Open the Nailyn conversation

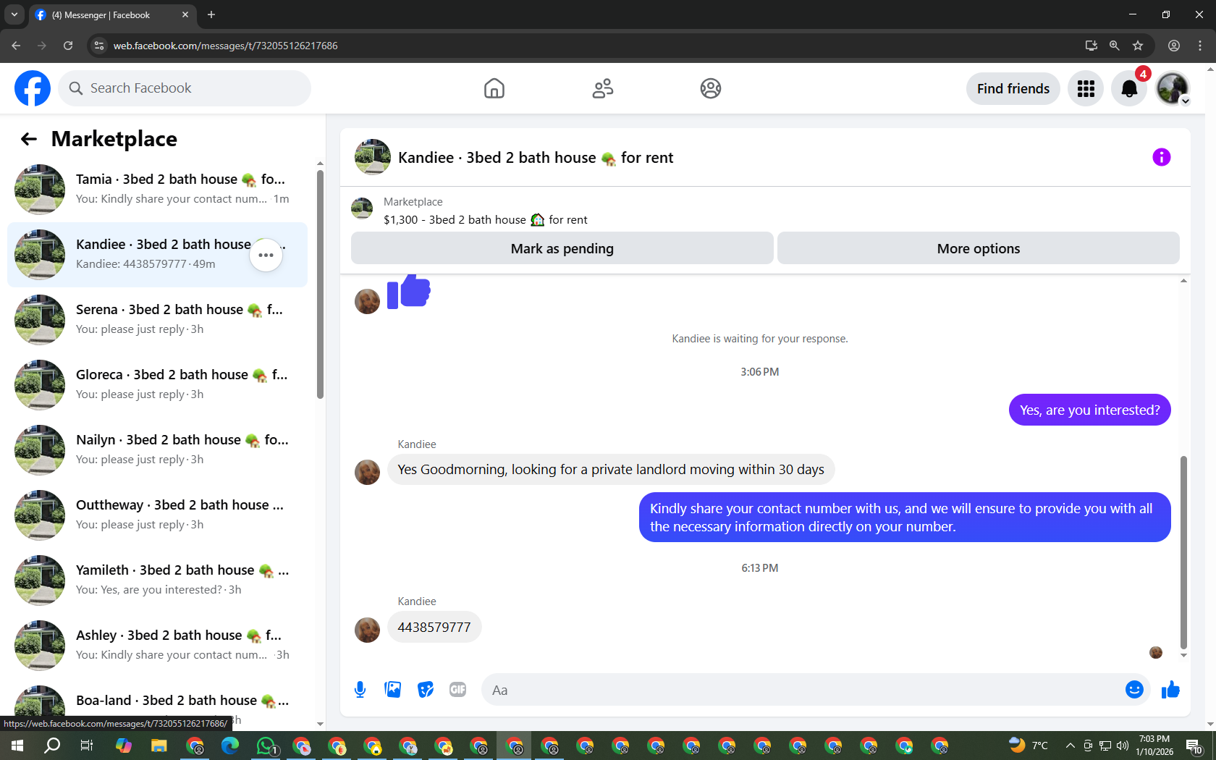(x=157, y=450)
